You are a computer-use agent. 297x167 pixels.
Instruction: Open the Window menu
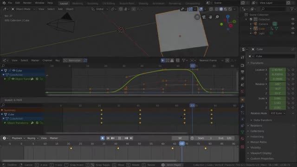(39, 3)
